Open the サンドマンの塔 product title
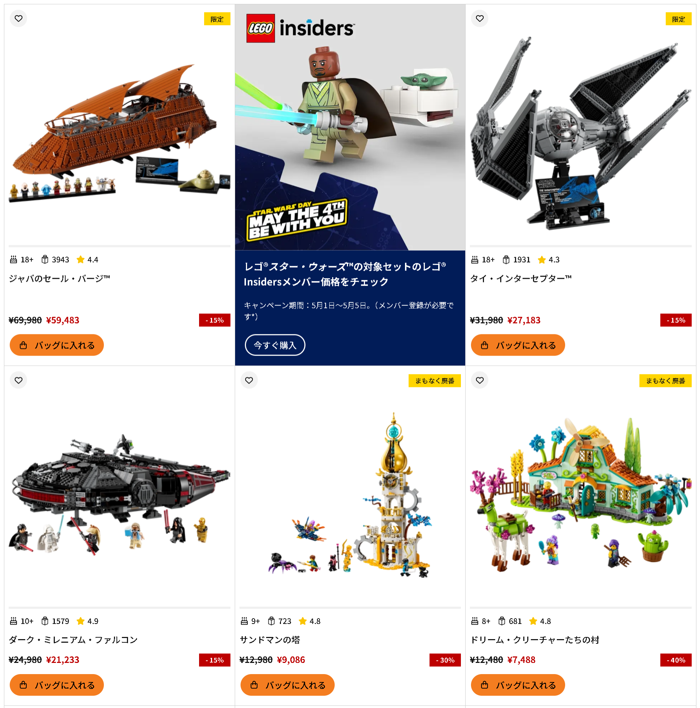700x708 pixels. (270, 639)
